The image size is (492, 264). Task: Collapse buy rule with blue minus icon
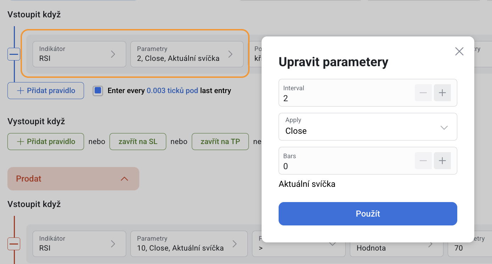[x=14, y=54]
